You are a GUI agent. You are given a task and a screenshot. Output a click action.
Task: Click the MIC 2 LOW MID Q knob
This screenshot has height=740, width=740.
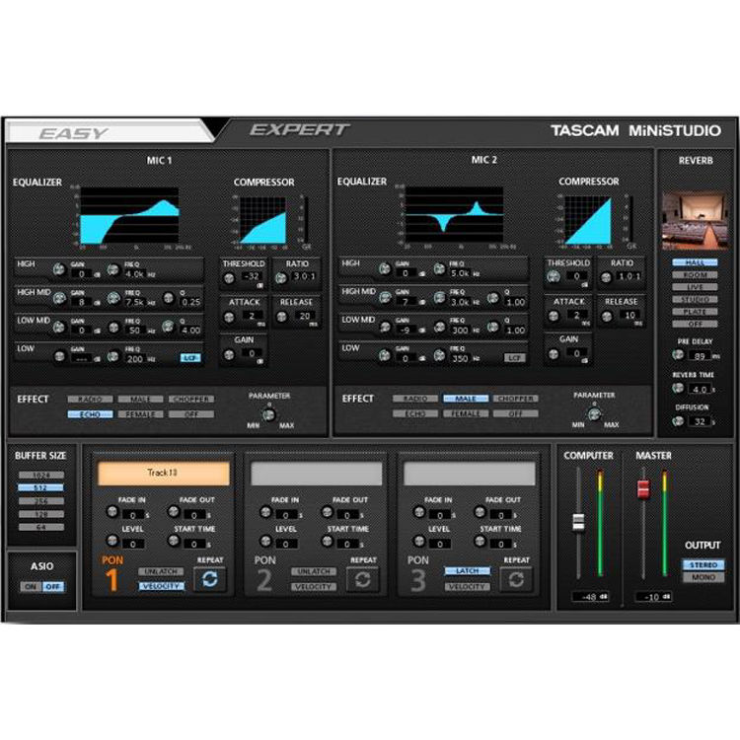pyautogui.click(x=493, y=327)
